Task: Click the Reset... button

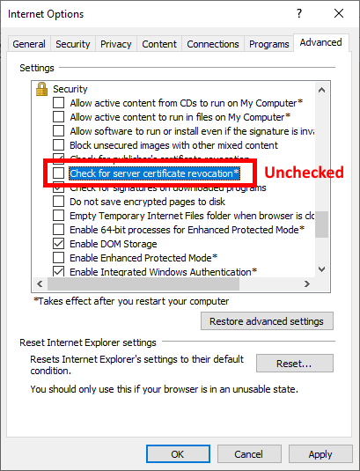Action: tap(295, 364)
